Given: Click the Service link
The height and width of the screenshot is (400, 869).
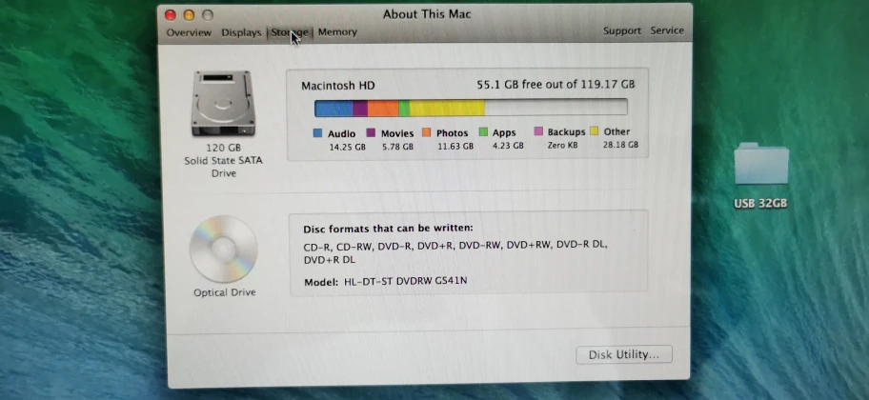Looking at the screenshot, I should pos(667,30).
